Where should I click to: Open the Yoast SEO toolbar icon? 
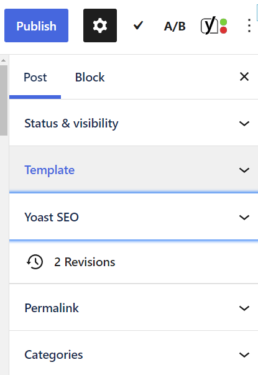point(214,25)
